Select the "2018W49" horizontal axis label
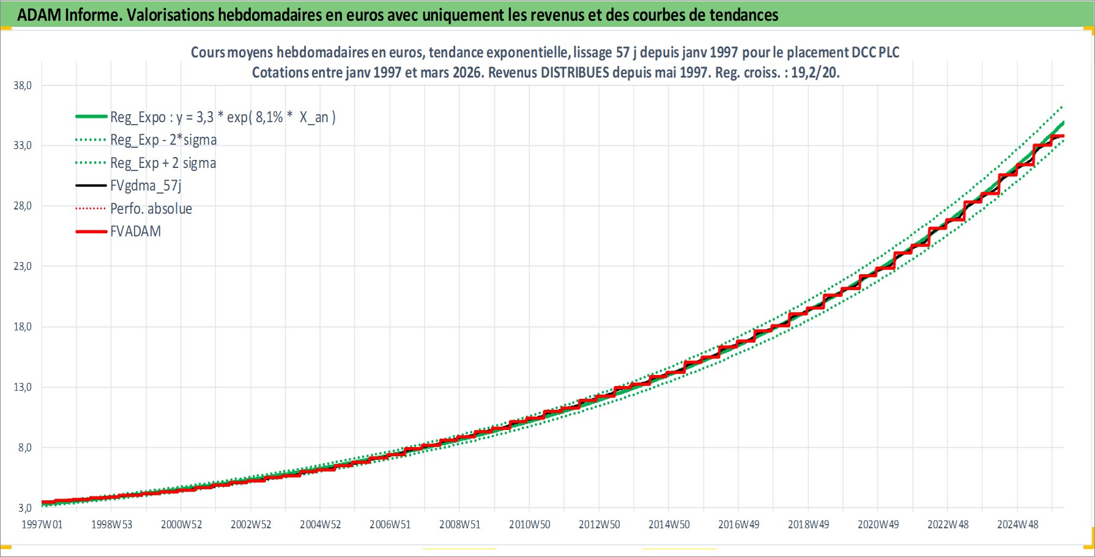The width and height of the screenshot is (1095, 557). [809, 525]
